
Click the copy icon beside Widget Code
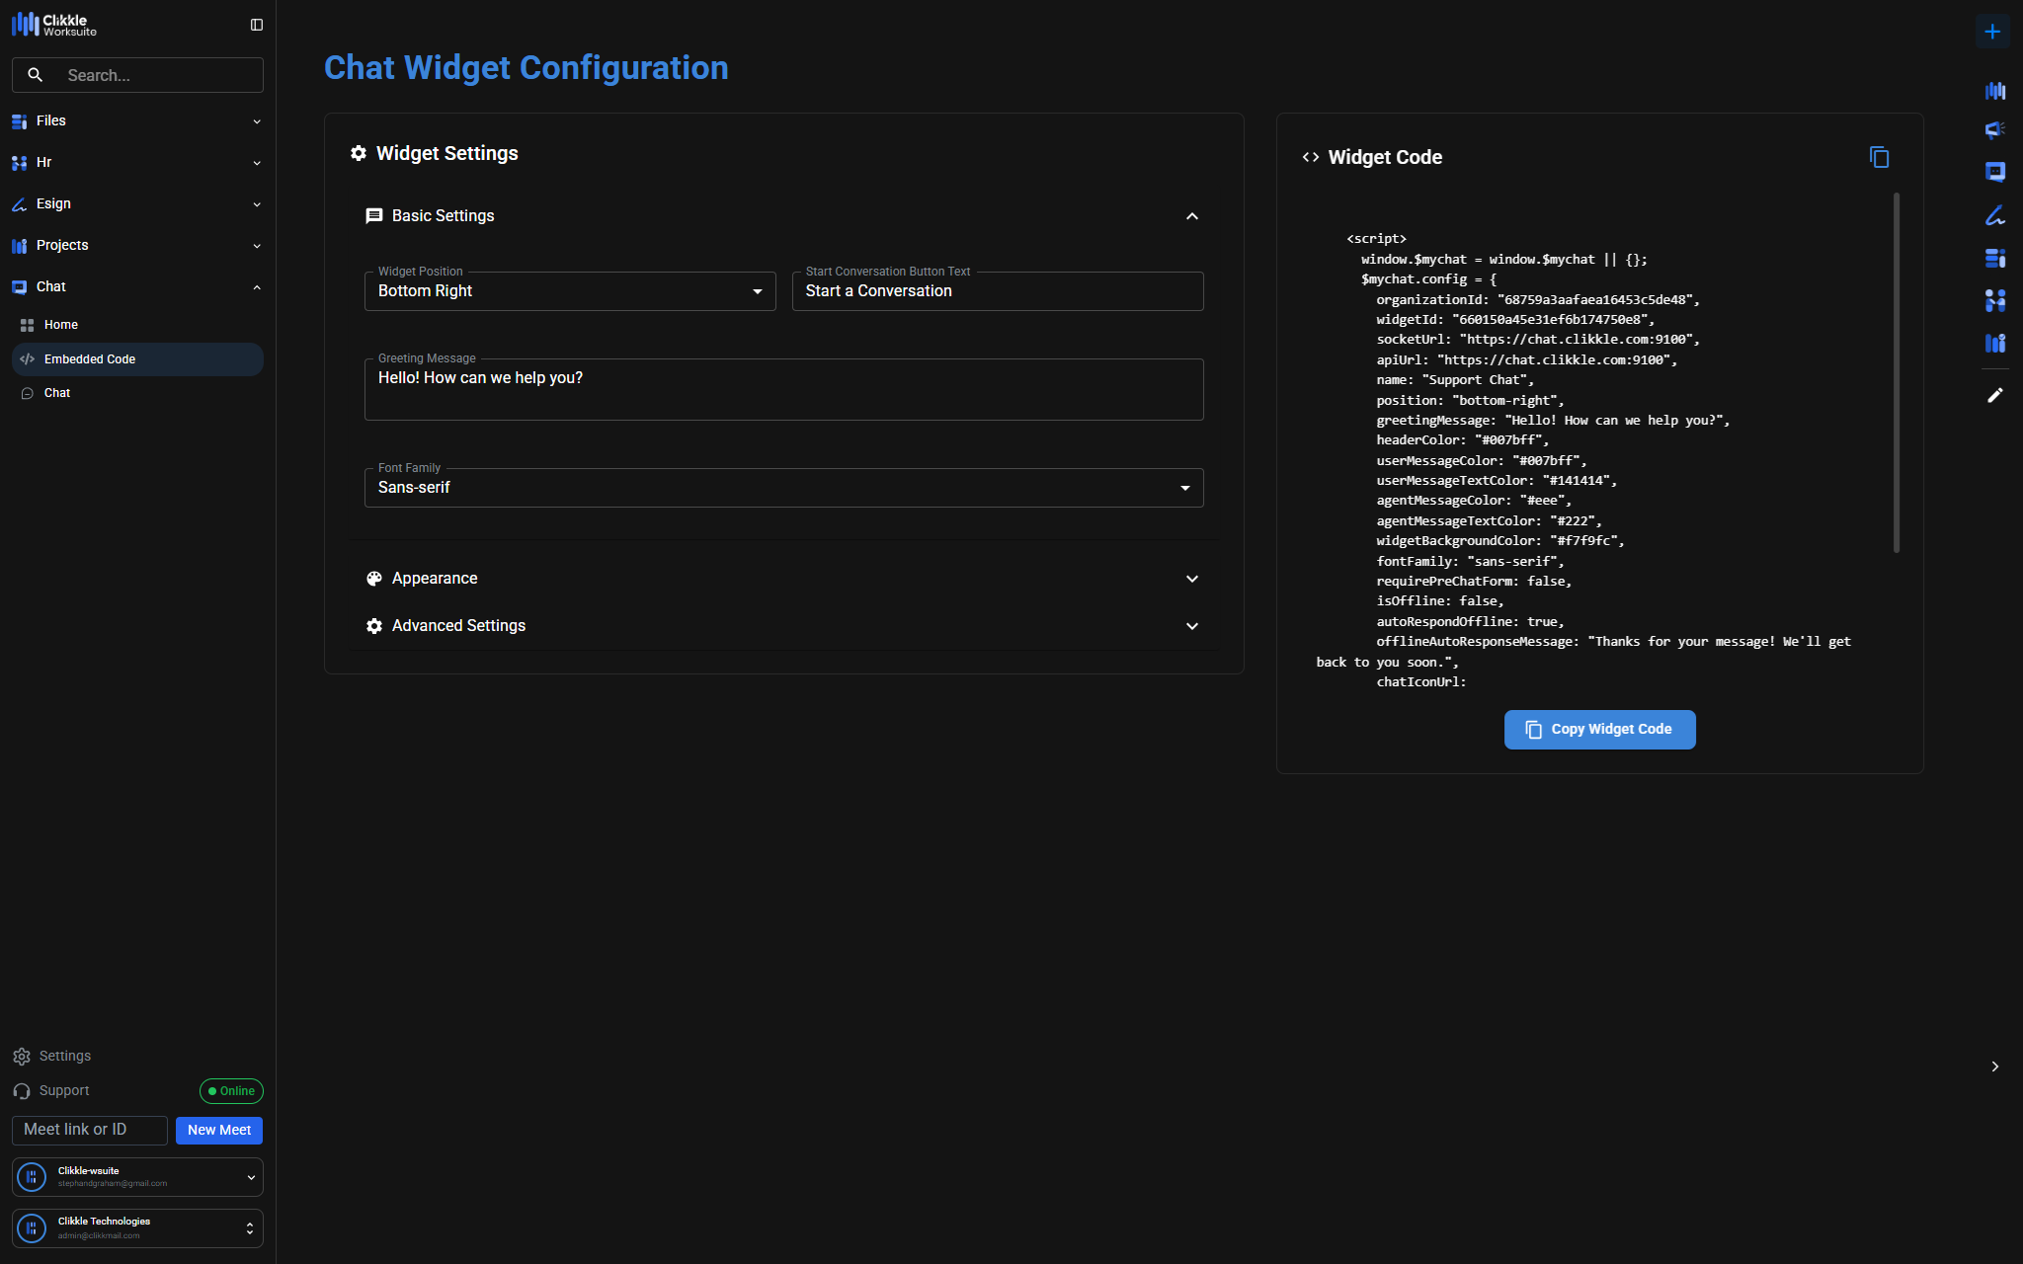pyautogui.click(x=1879, y=157)
